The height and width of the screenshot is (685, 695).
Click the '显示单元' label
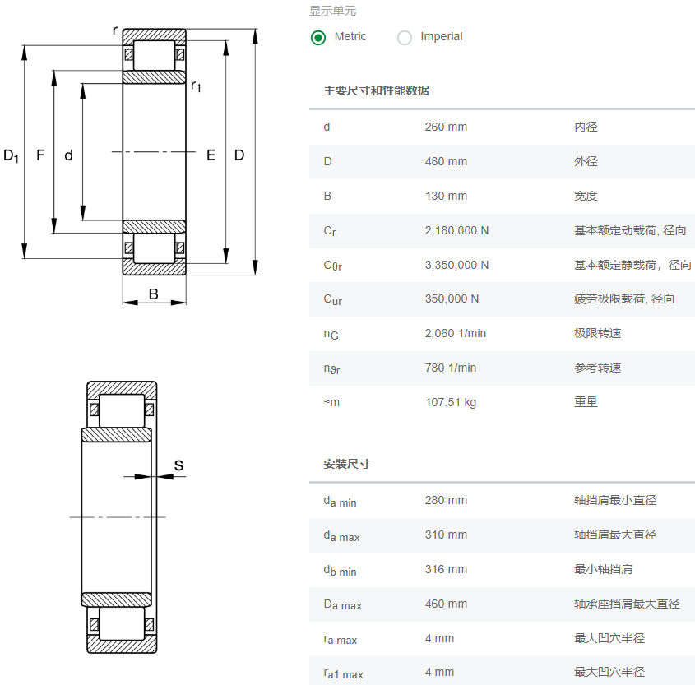tap(332, 11)
